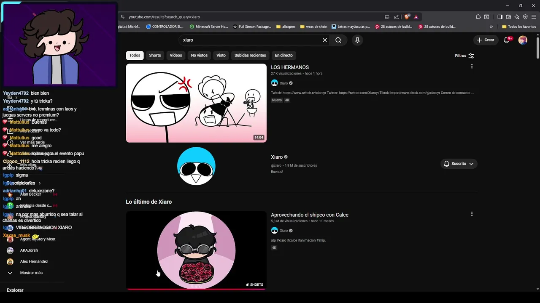Open the browser hamburger menu
540x303 pixels.
point(534,17)
